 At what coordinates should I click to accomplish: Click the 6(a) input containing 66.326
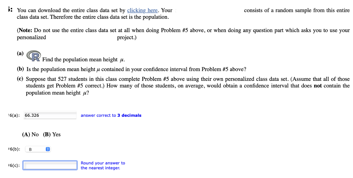pyautogui.click(x=50, y=115)
